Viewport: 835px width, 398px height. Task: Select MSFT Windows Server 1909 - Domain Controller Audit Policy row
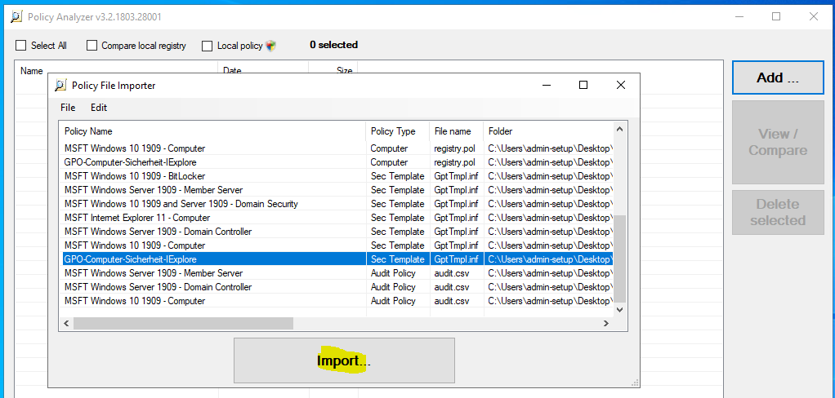tap(337, 287)
